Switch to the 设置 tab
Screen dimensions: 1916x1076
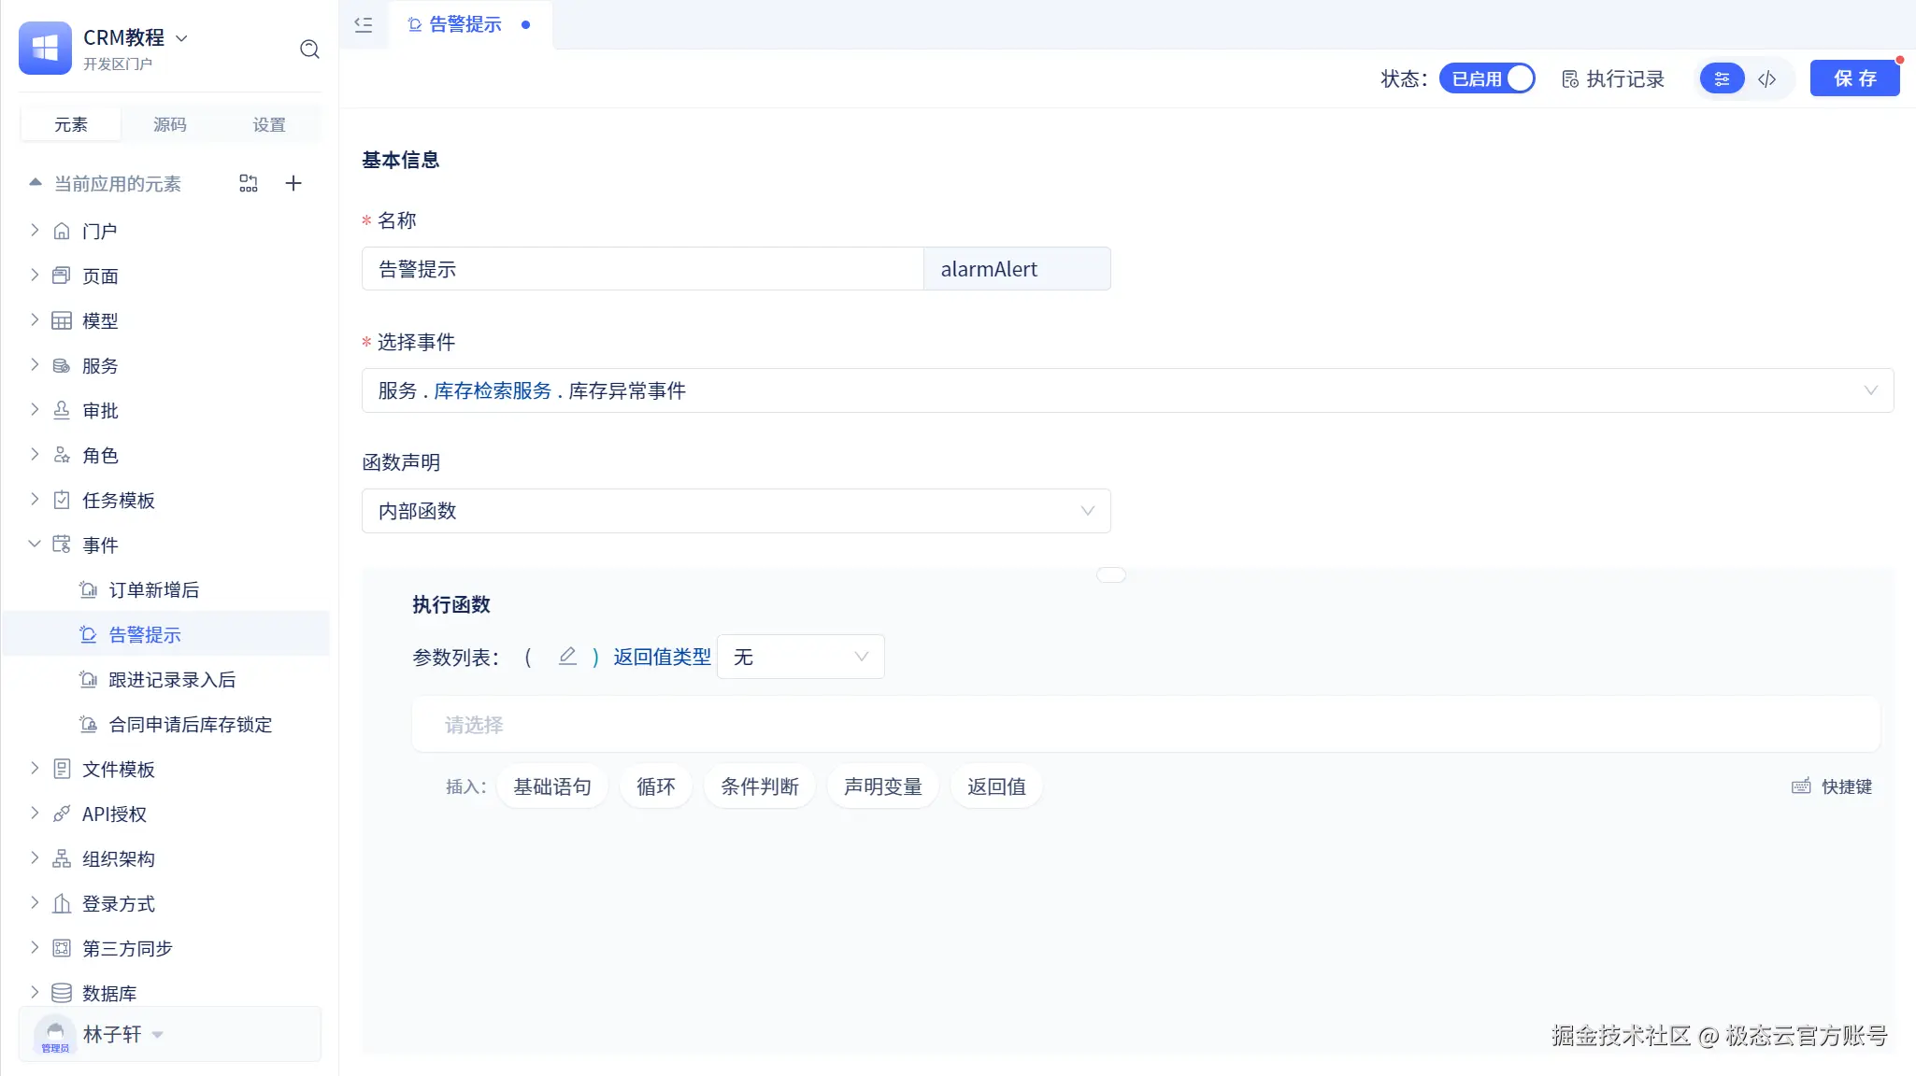[x=269, y=124]
